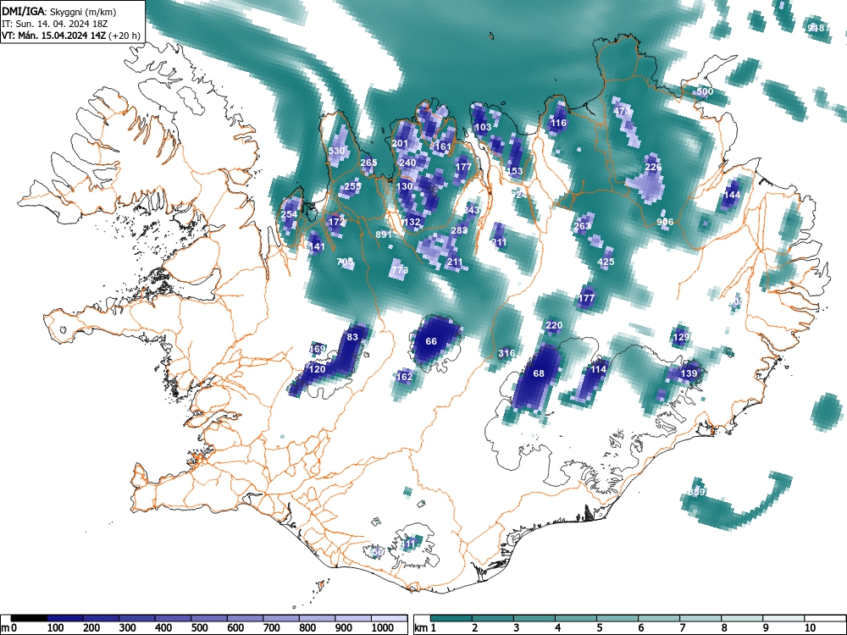Click the 891 visibility value
Screen dimensions: 847x635
[384, 235]
